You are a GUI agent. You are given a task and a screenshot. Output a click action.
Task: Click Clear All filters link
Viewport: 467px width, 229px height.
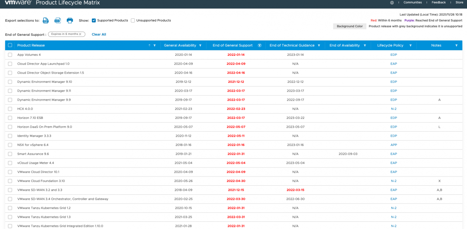(99, 35)
